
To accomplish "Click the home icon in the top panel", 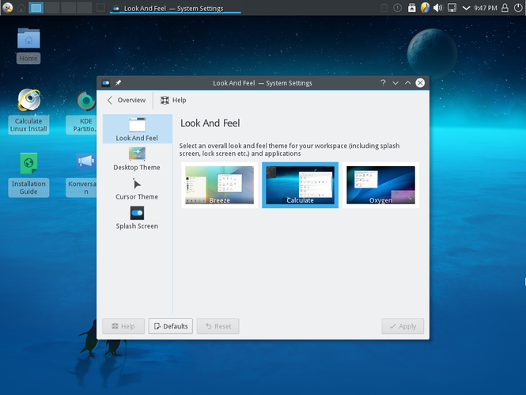I will (x=21, y=8).
